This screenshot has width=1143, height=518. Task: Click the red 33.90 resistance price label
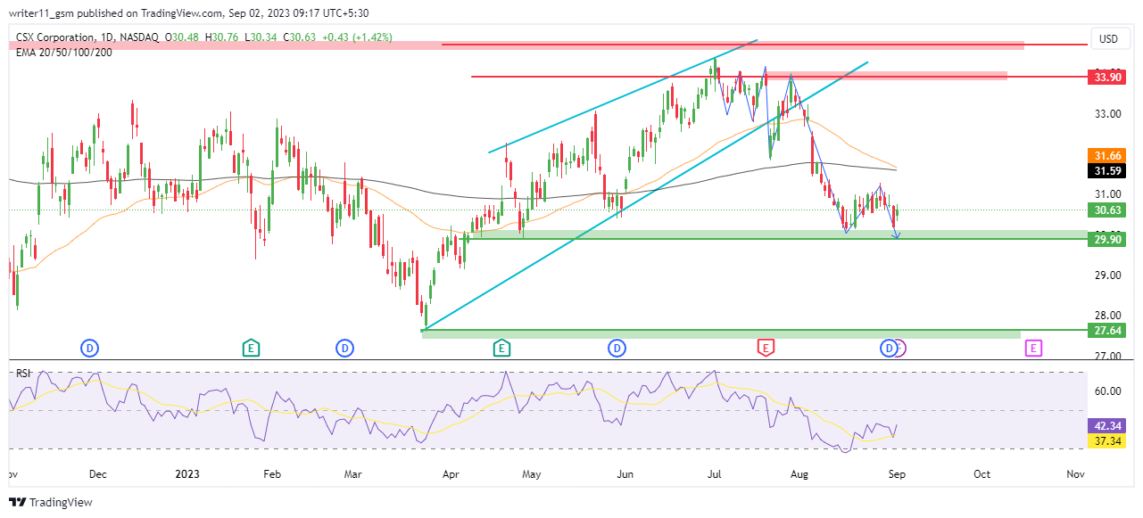coord(1108,78)
